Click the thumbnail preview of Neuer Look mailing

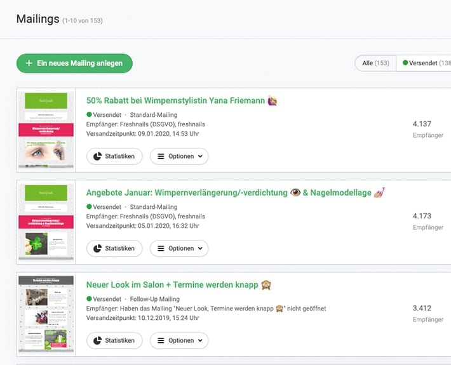coord(46,314)
